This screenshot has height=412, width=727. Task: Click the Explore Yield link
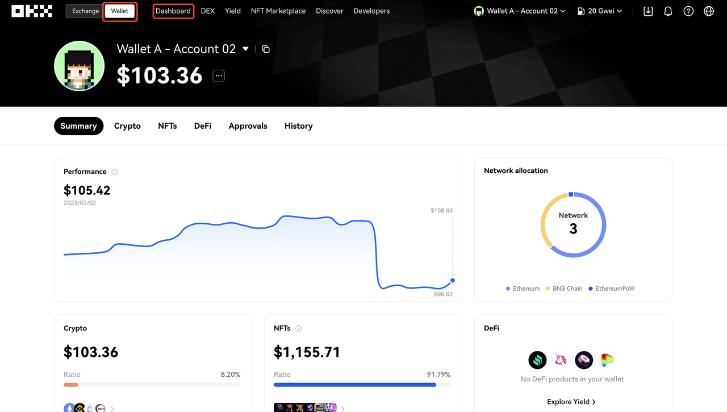tap(571, 402)
